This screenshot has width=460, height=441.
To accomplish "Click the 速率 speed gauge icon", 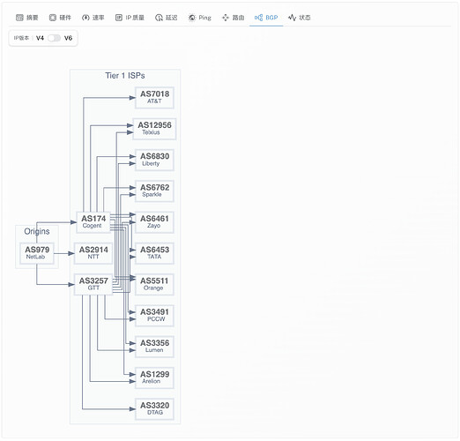I will (x=85, y=18).
